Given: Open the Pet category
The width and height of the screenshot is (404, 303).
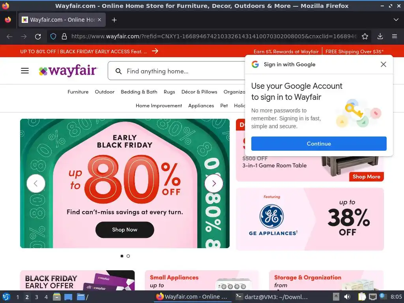Looking at the screenshot, I should [224, 106].
